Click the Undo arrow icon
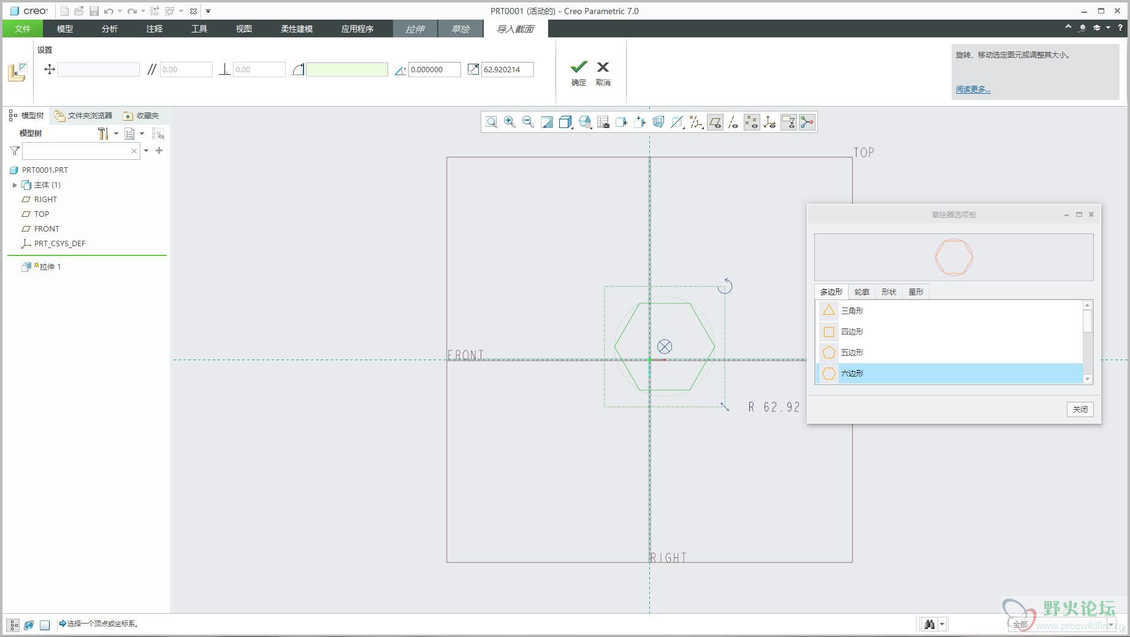This screenshot has height=637, width=1130. tap(109, 11)
